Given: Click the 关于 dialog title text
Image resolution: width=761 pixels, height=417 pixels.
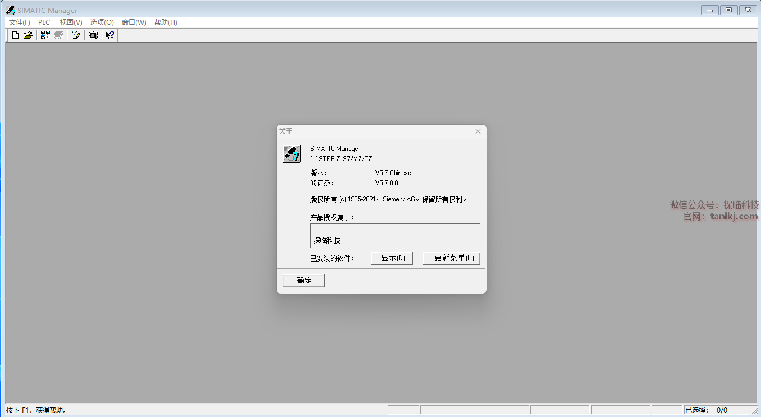Looking at the screenshot, I should click(x=286, y=131).
